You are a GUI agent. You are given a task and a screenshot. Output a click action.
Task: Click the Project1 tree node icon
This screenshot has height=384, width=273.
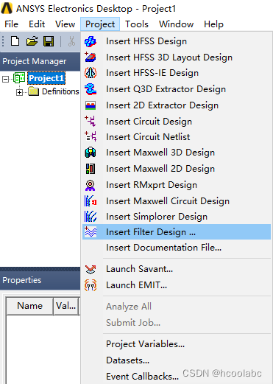tap(19, 78)
